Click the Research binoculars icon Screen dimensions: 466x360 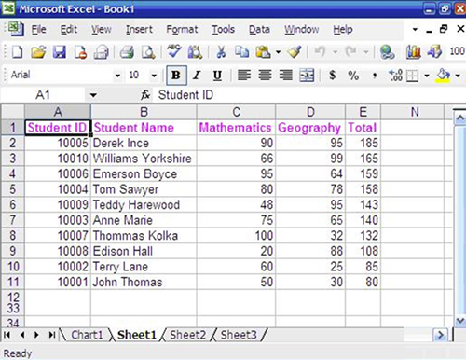tap(195, 51)
